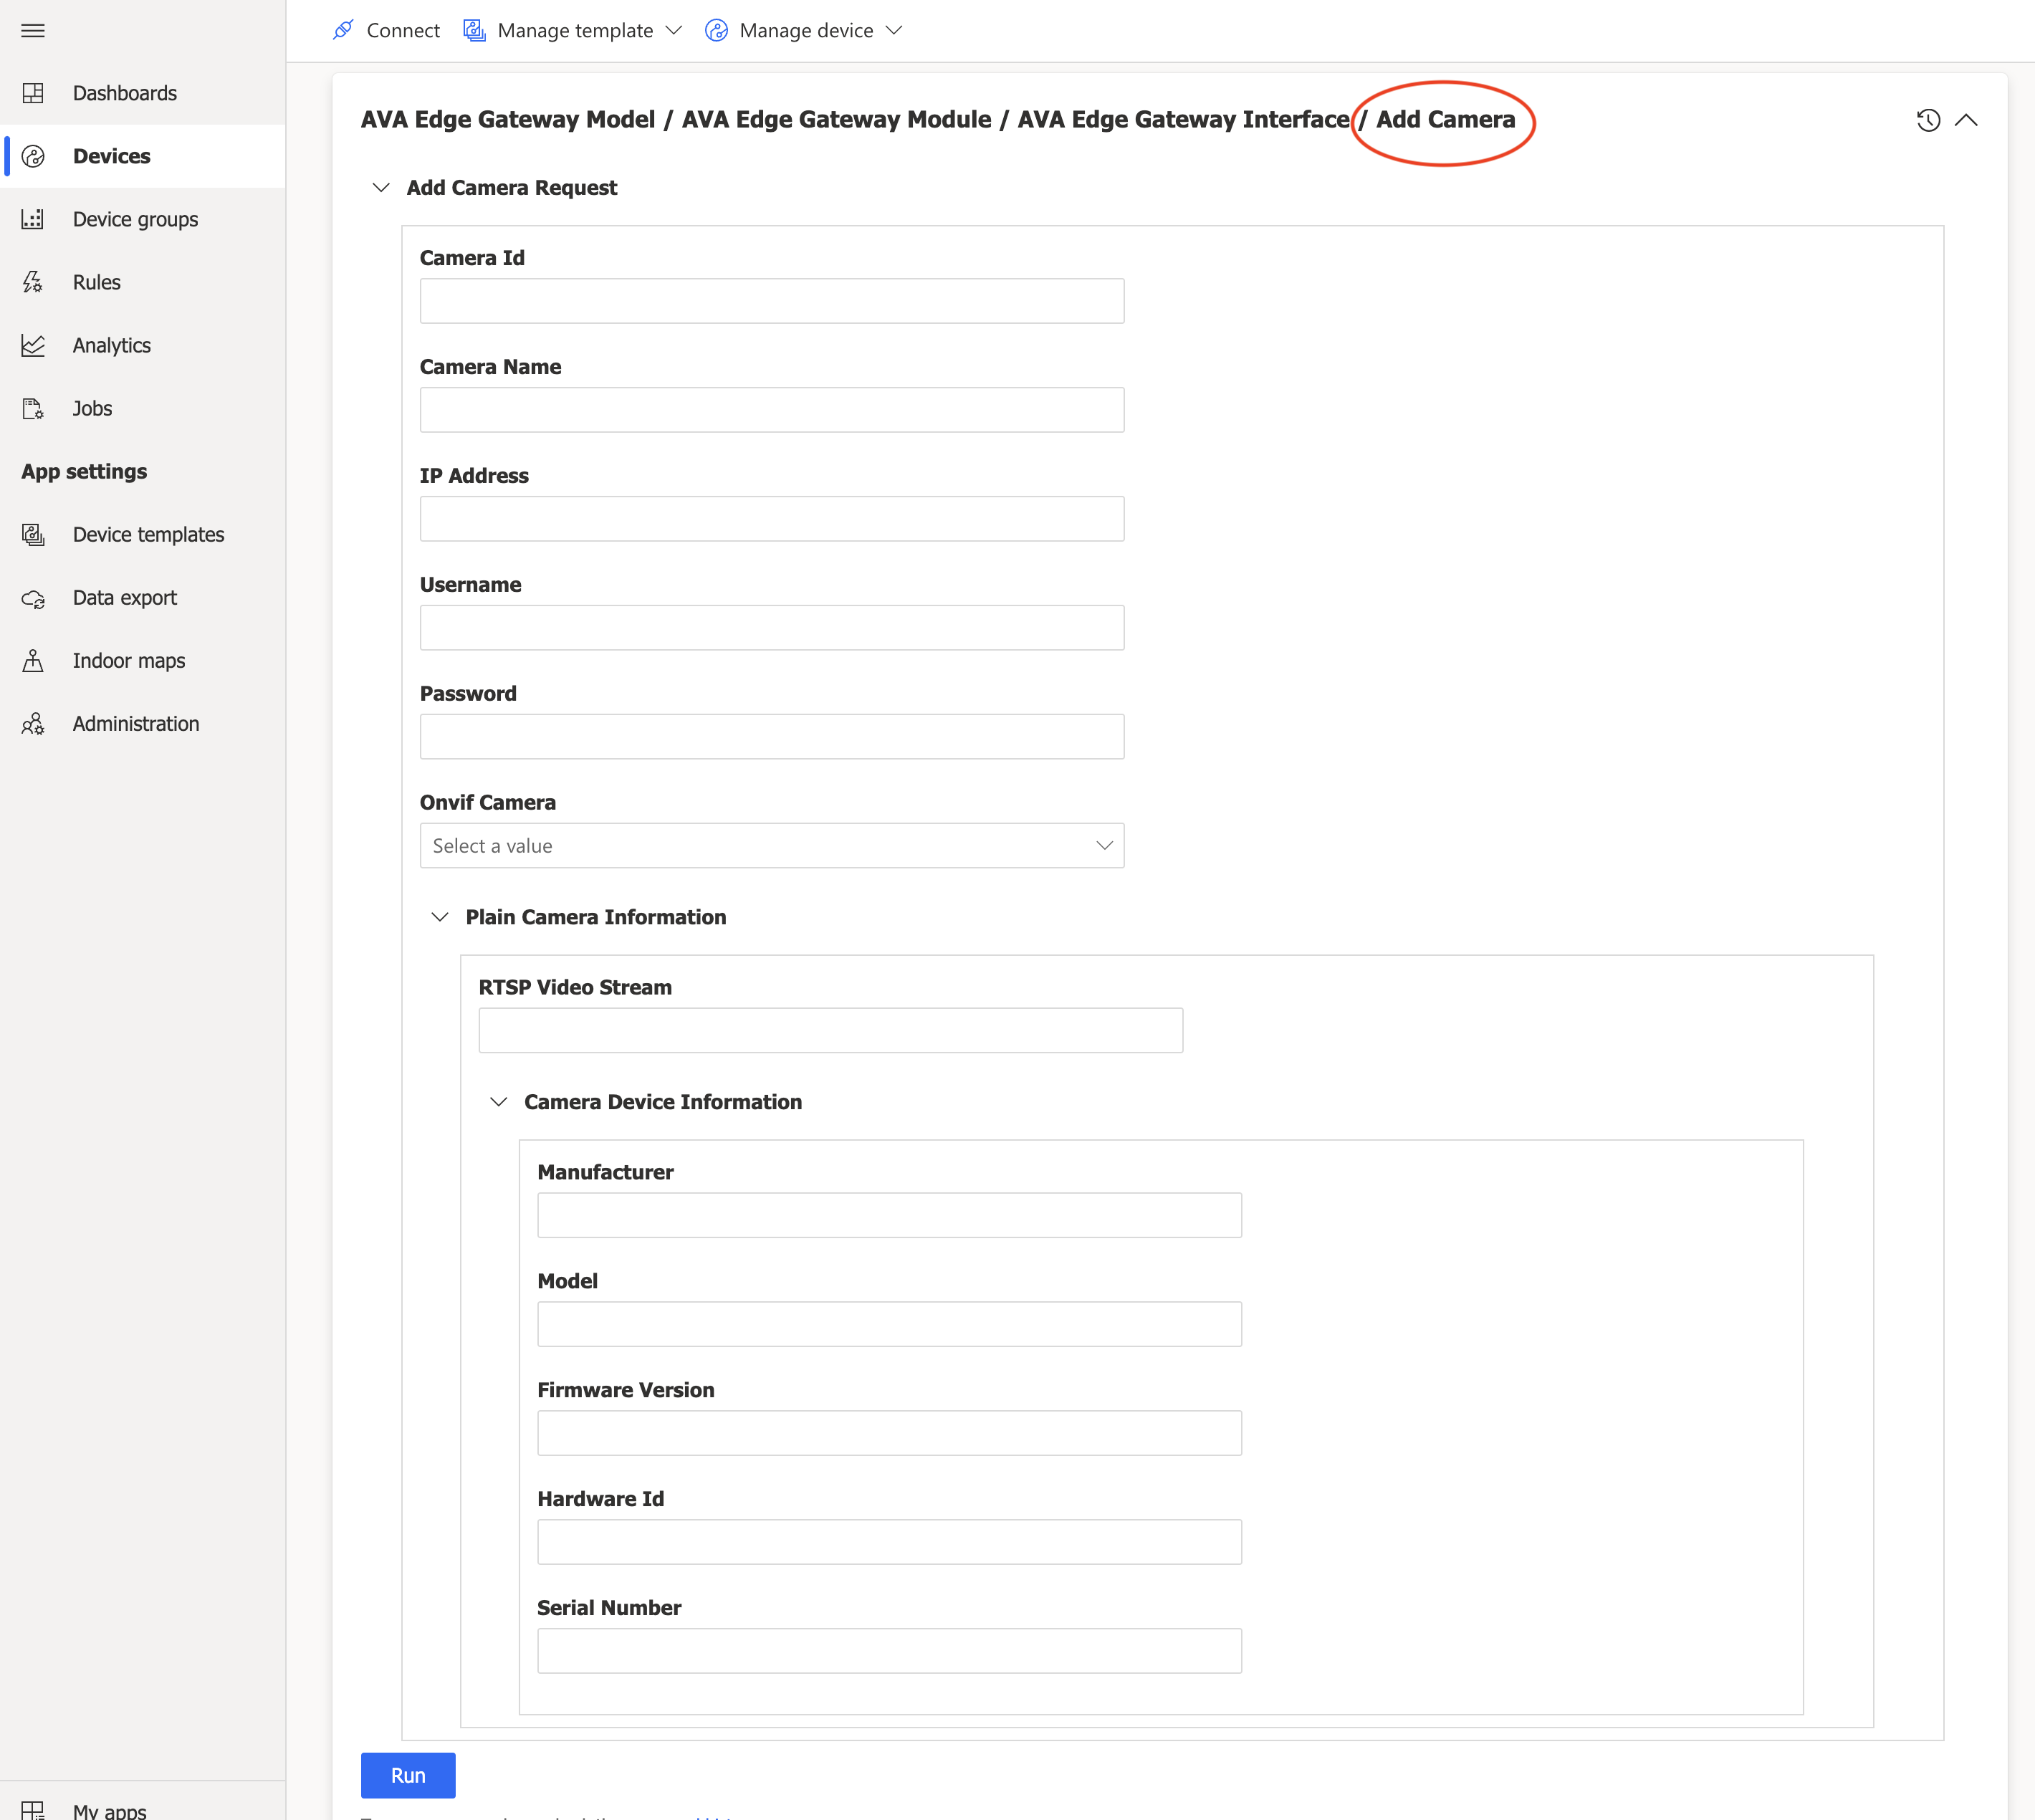2035x1820 pixels.
Task: Click the Manage device icon
Action: click(x=716, y=30)
